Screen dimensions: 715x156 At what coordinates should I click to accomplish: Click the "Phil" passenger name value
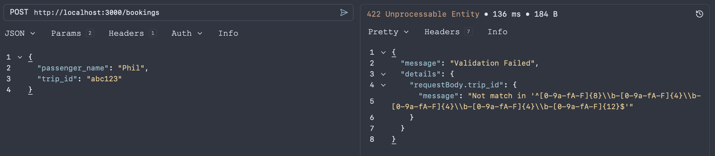pos(131,68)
